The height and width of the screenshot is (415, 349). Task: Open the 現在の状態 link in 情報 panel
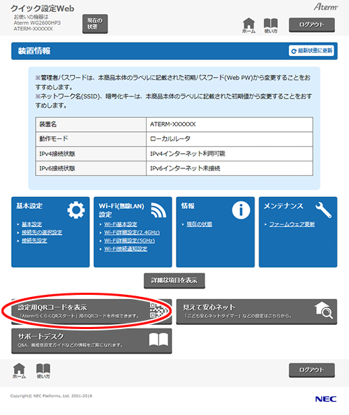pyautogui.click(x=200, y=224)
